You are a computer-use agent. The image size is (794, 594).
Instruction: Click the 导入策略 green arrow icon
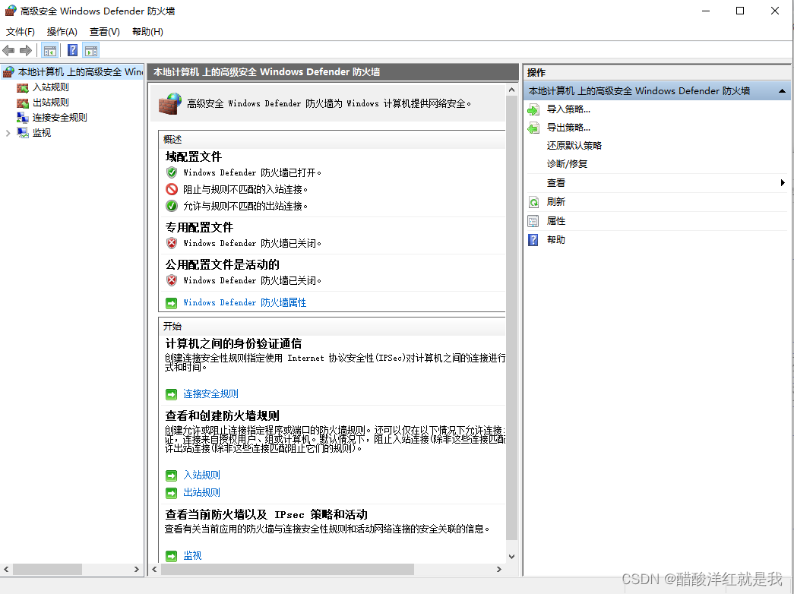click(533, 109)
